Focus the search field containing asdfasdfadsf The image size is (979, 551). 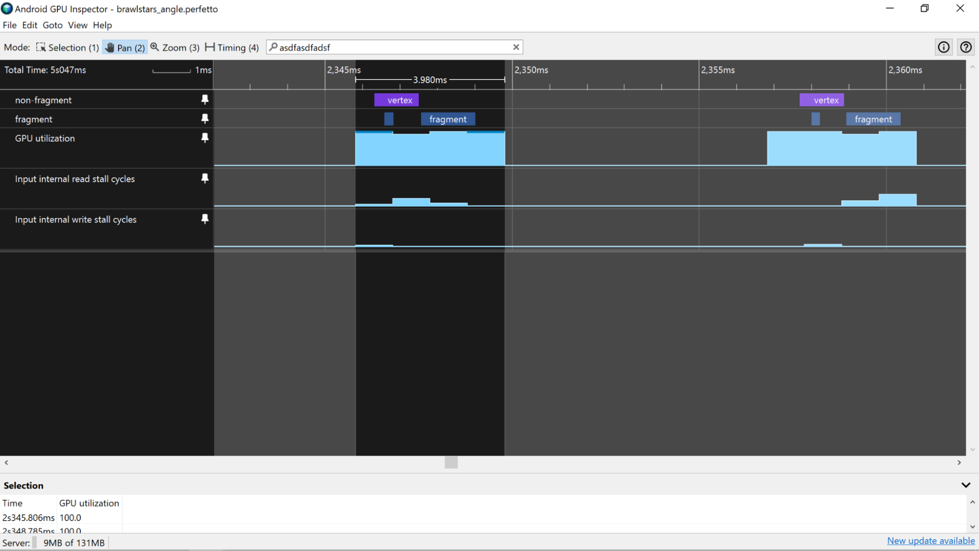(x=394, y=47)
